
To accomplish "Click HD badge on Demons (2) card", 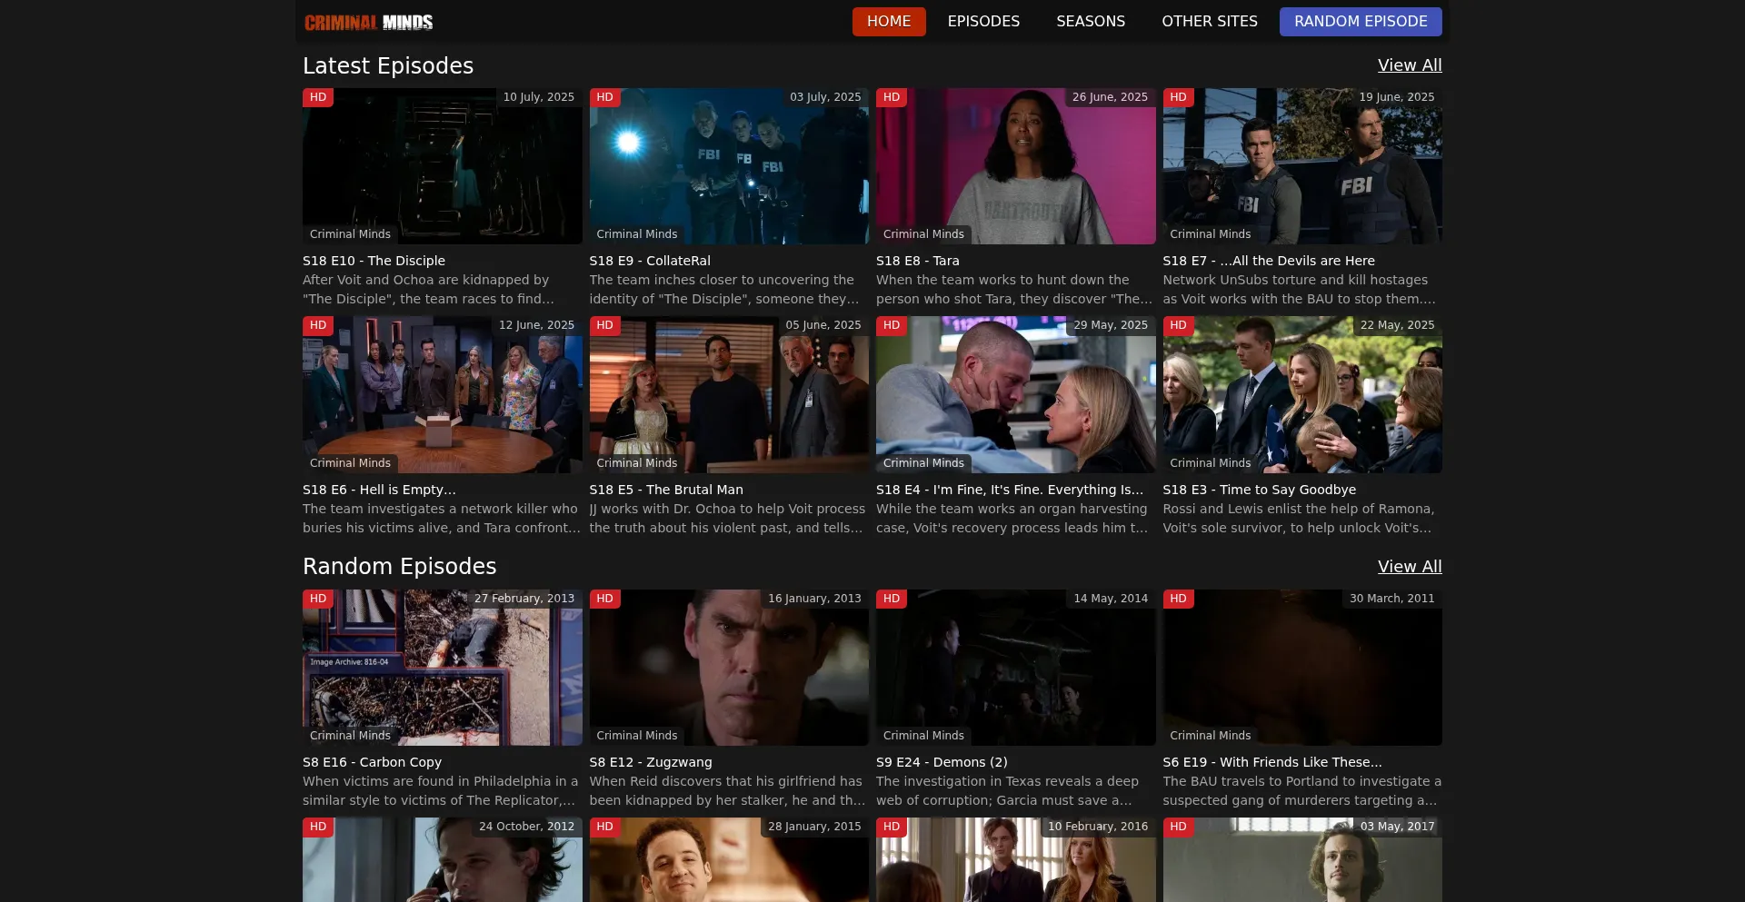I will click(892, 599).
